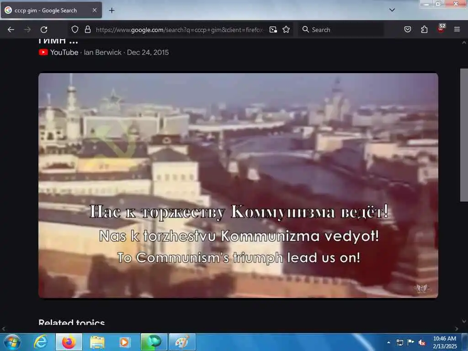Screen dimensions: 468x351
Task: Click the Related topics heading
Action: pyautogui.click(x=72, y=322)
